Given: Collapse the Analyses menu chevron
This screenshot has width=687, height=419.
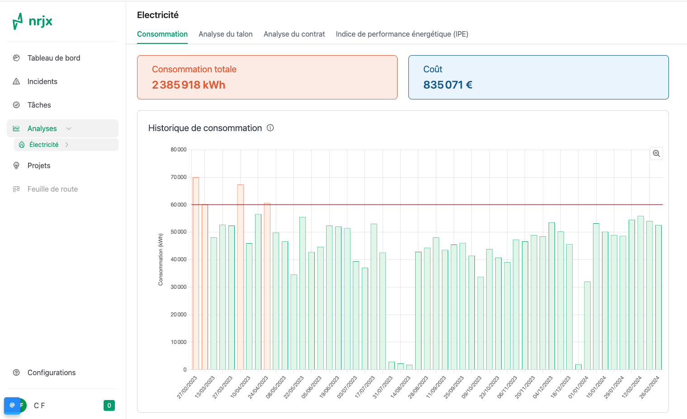Looking at the screenshot, I should click(x=69, y=128).
